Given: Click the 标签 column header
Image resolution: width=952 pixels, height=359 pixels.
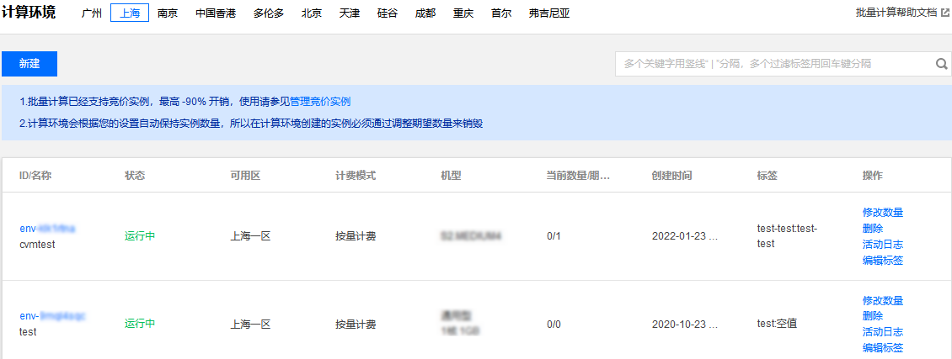Looking at the screenshot, I should point(767,176).
